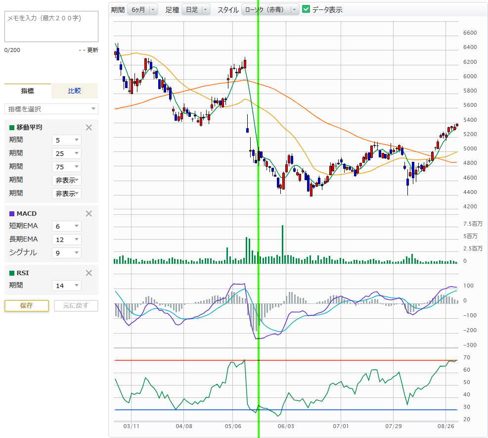Switch to the 比較 tab

click(x=74, y=91)
